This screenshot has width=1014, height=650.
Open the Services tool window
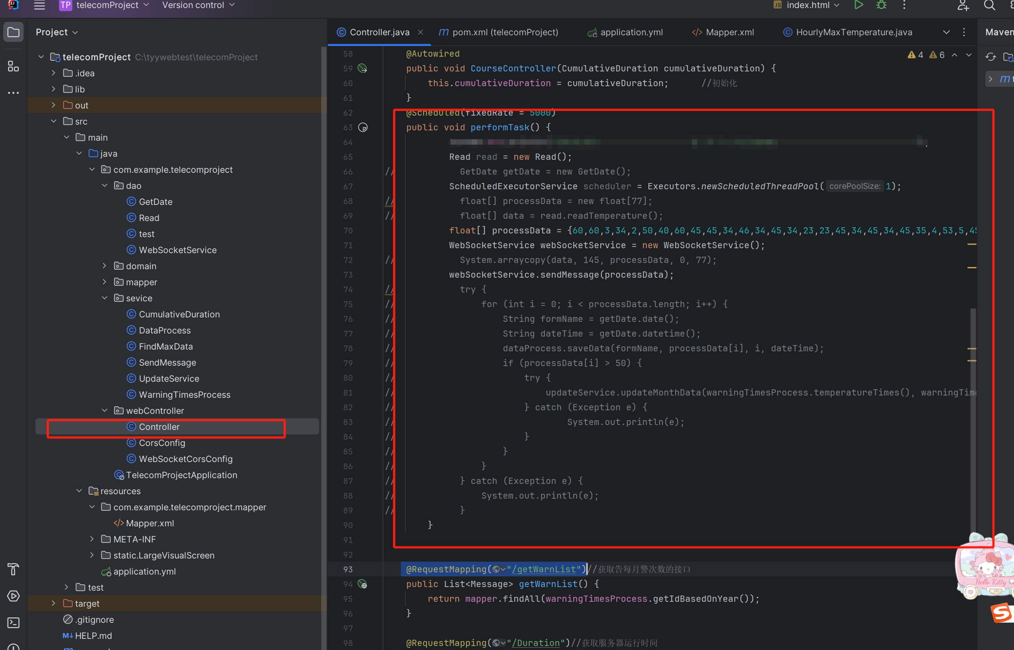coord(13,596)
